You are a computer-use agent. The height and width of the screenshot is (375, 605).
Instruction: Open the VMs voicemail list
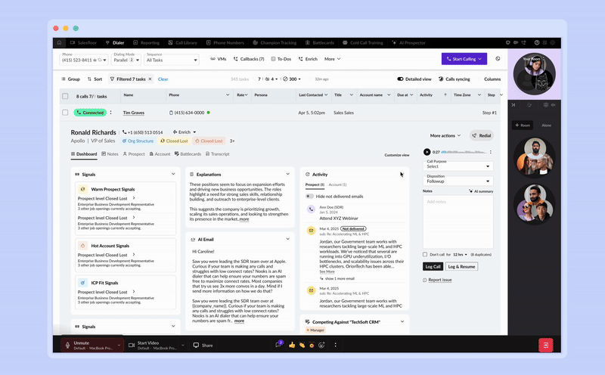coord(218,59)
